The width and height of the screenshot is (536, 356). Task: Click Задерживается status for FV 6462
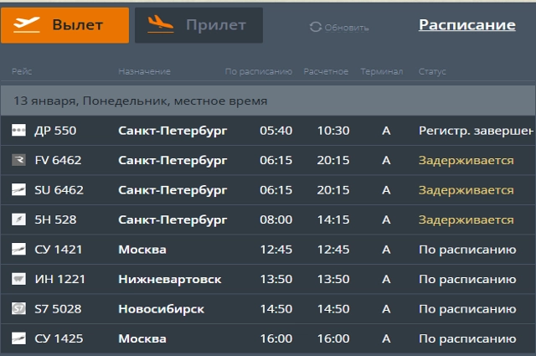[x=466, y=160]
